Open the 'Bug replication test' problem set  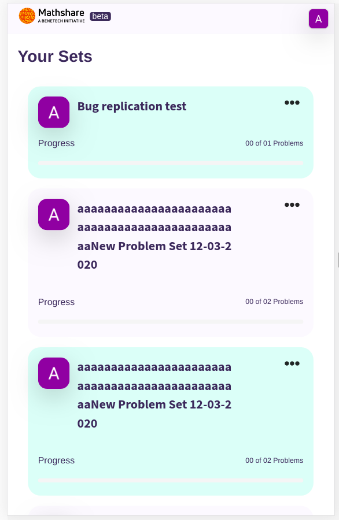pyautogui.click(x=132, y=106)
